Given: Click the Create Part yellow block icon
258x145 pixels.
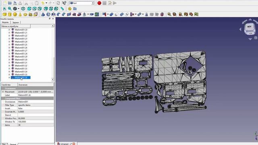Looking at the screenshot, I should click(70, 9).
